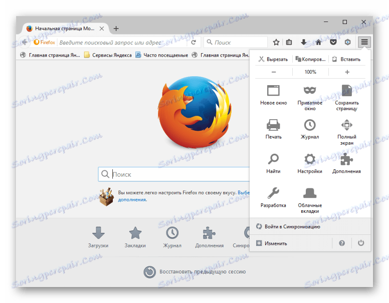The height and width of the screenshot is (303, 389).
Task: Reset zoom by clicking 100%
Action: [x=310, y=72]
